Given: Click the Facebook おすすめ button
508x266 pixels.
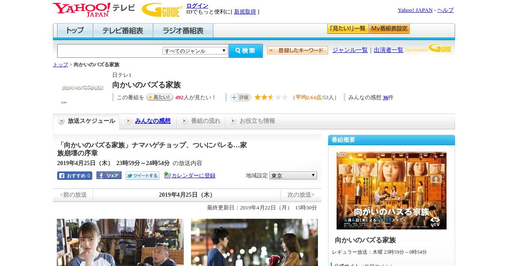Looking at the screenshot, I should click(75, 176).
